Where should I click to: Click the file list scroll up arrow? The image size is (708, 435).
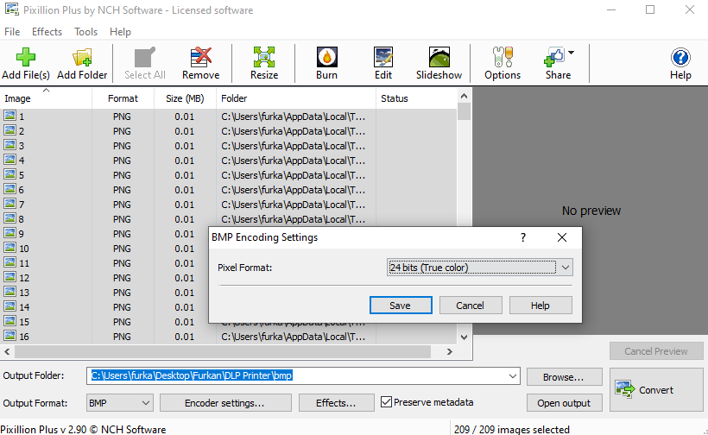point(464,96)
